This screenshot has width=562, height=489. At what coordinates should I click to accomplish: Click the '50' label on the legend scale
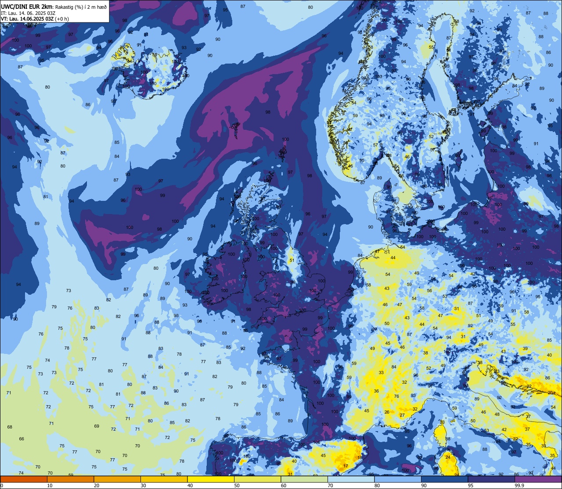tap(237, 485)
